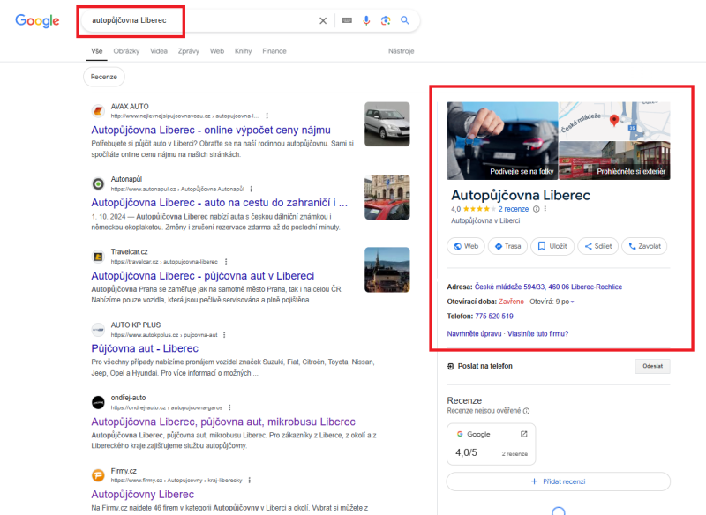Open the Web tab
706x515 pixels.
coord(217,51)
